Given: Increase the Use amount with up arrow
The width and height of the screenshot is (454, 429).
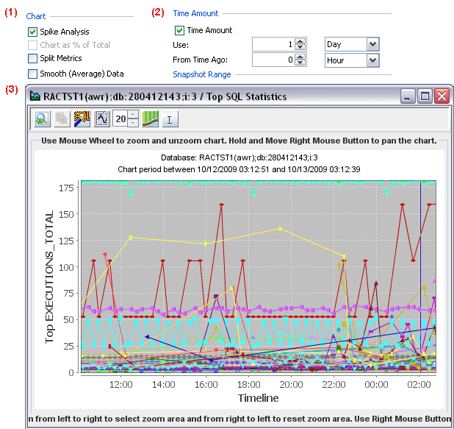Looking at the screenshot, I should coord(300,42).
